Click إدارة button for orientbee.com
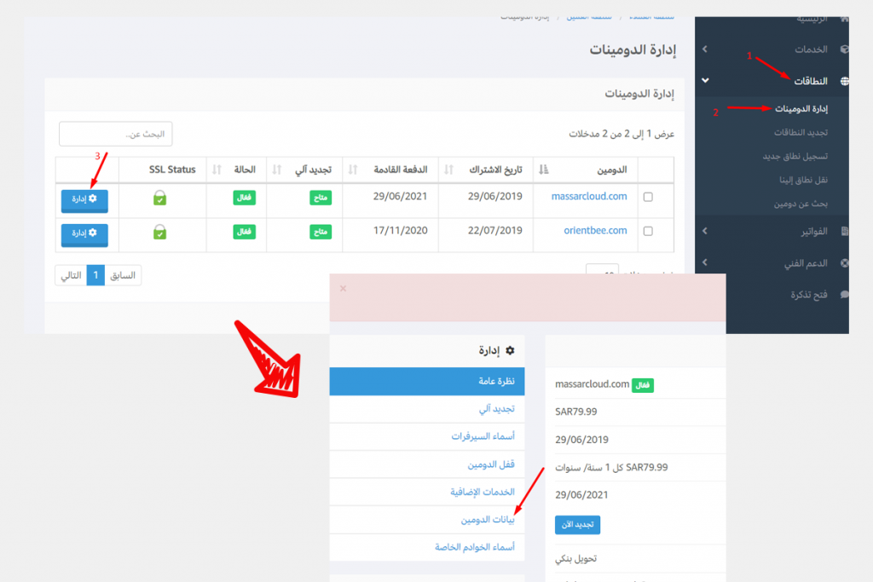 point(84,233)
